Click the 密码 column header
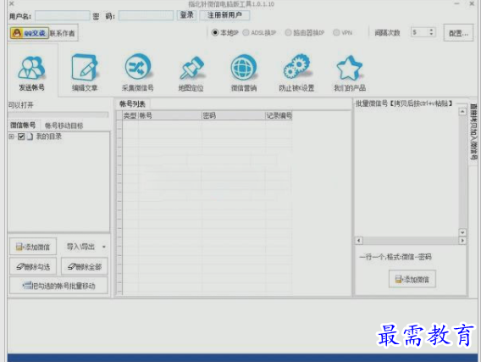The image size is (481, 362). tap(234, 115)
